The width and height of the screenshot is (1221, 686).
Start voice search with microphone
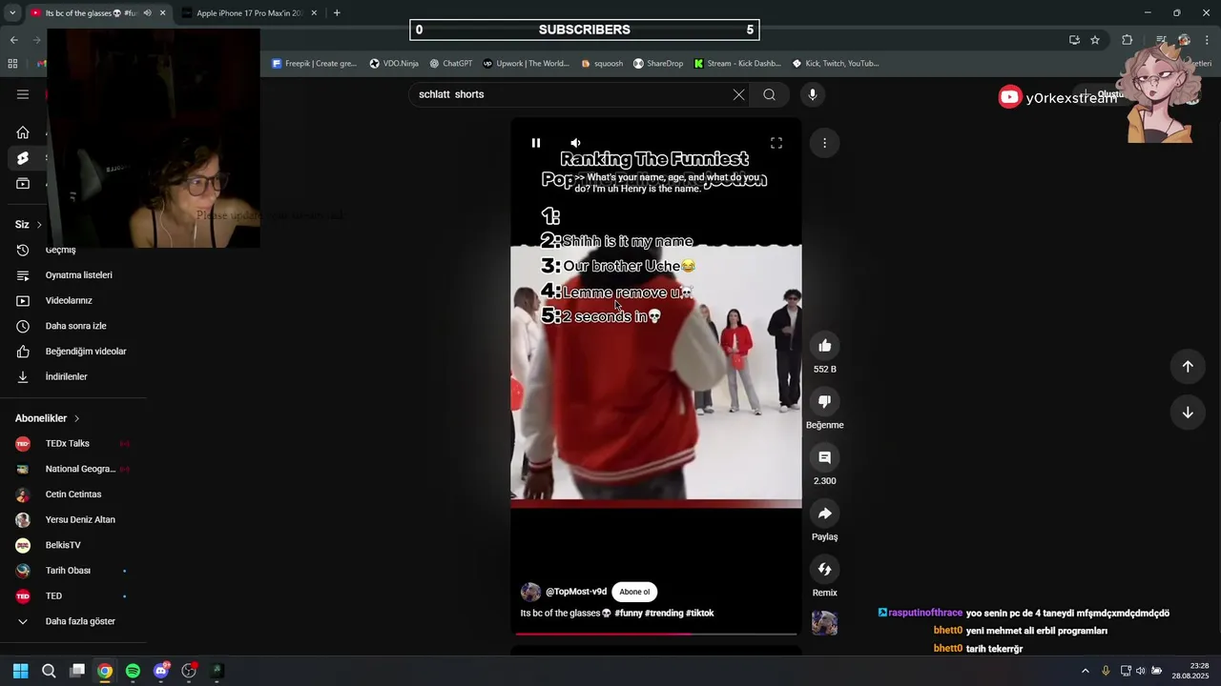pos(813,94)
